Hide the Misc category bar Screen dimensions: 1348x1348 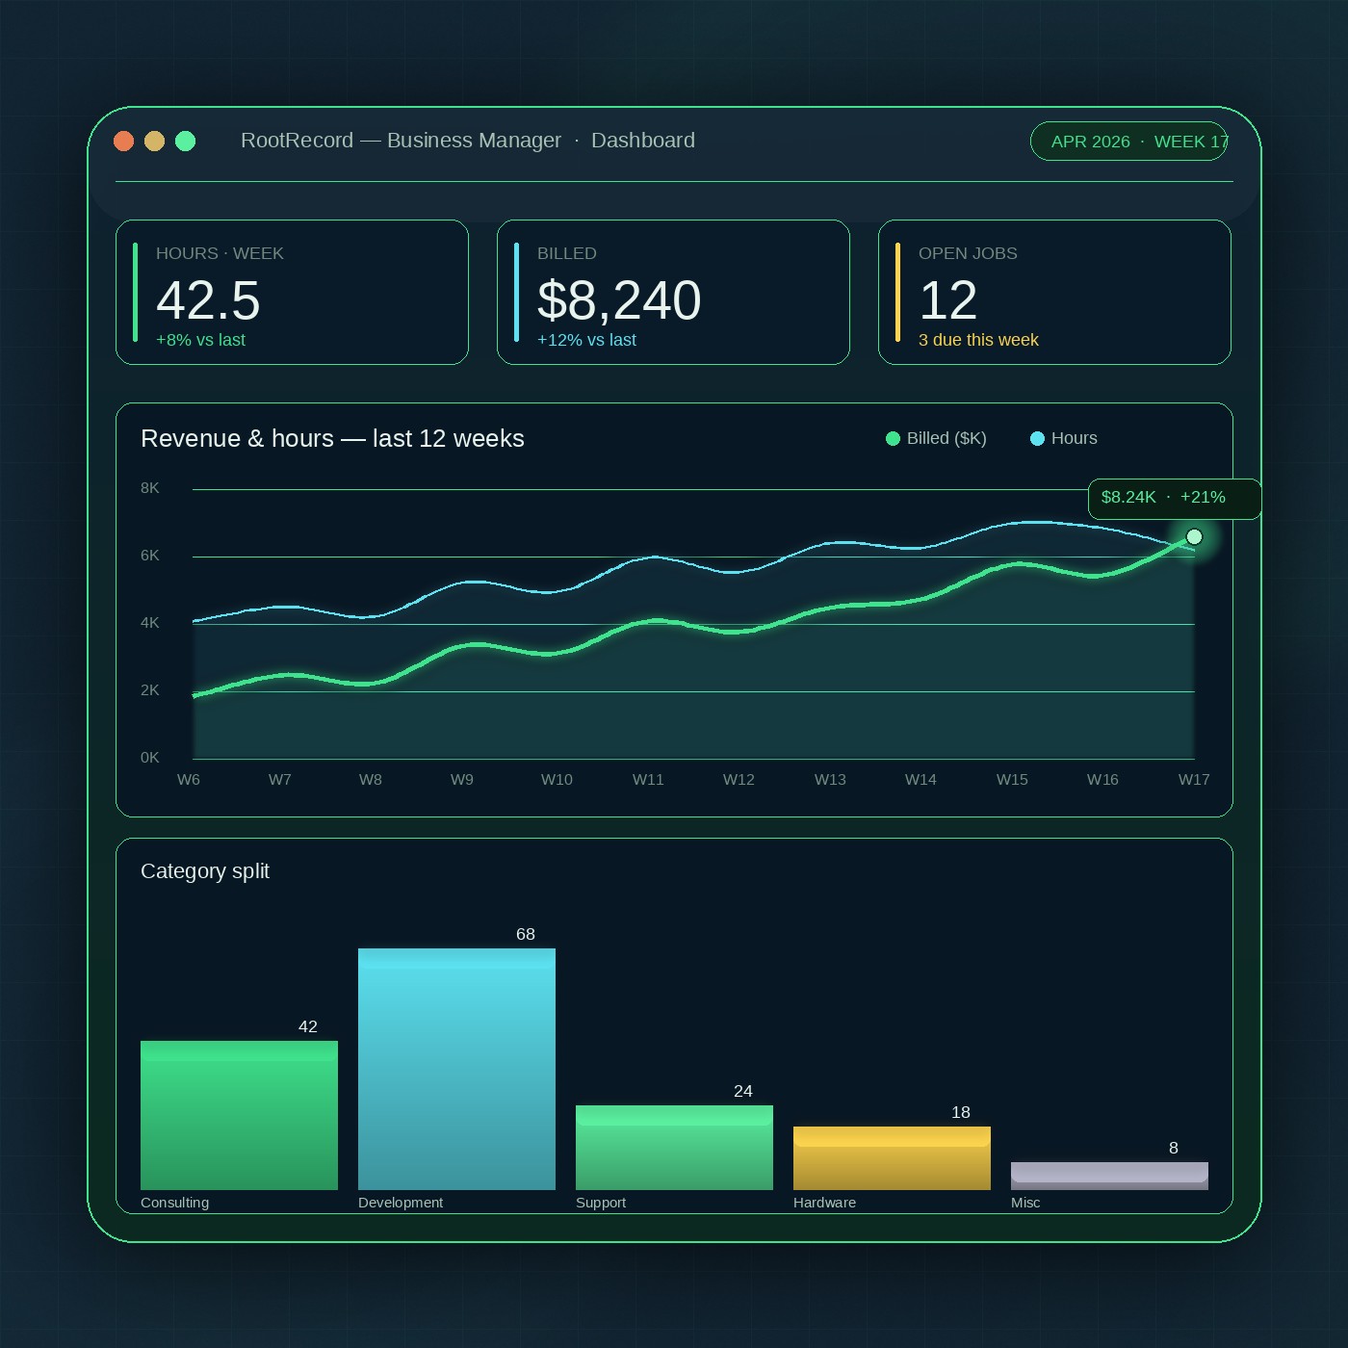[x=1109, y=1175]
